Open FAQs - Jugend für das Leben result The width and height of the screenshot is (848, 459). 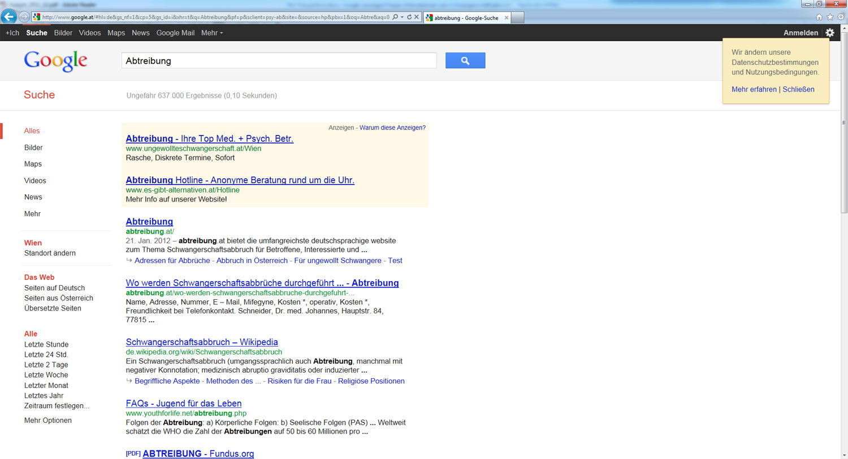point(184,403)
